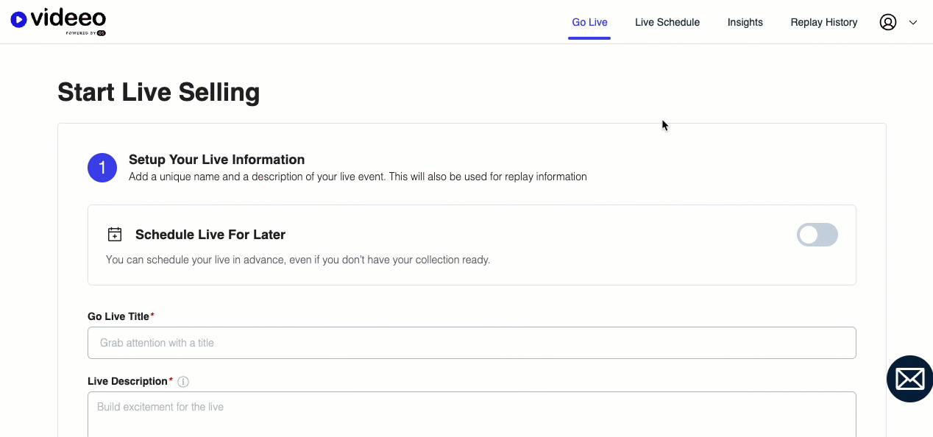Click the Live Description text area
The height and width of the screenshot is (437, 933).
tap(472, 412)
